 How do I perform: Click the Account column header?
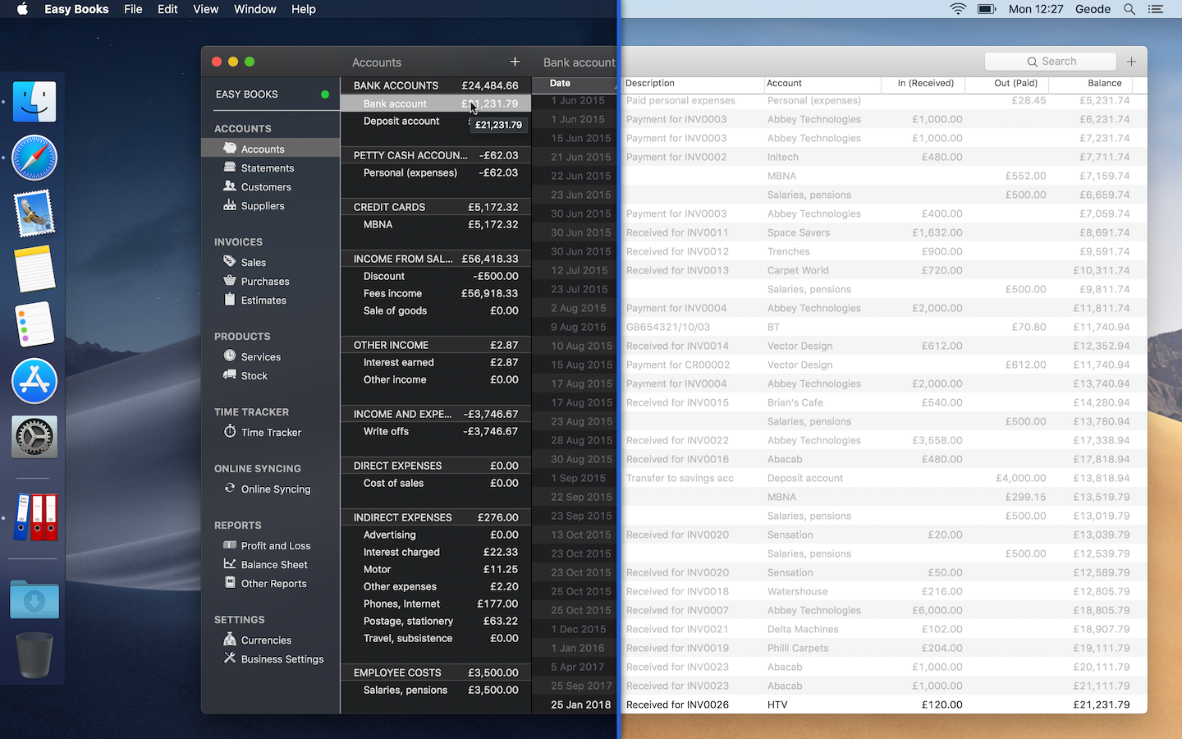point(822,83)
